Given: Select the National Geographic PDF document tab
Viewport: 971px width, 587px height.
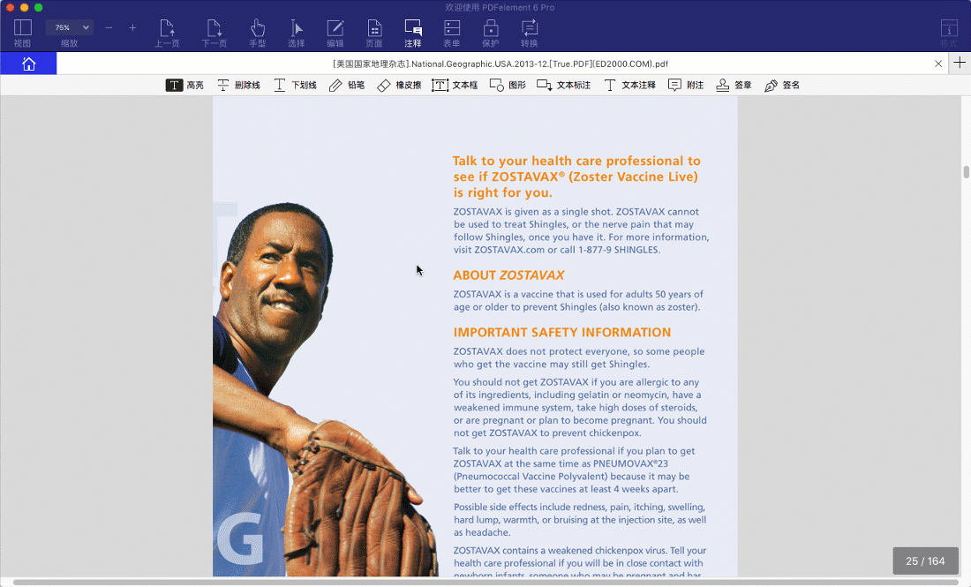Looking at the screenshot, I should [x=501, y=64].
